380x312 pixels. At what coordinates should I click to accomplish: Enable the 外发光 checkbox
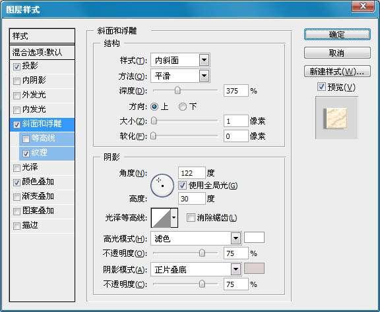(x=16, y=95)
